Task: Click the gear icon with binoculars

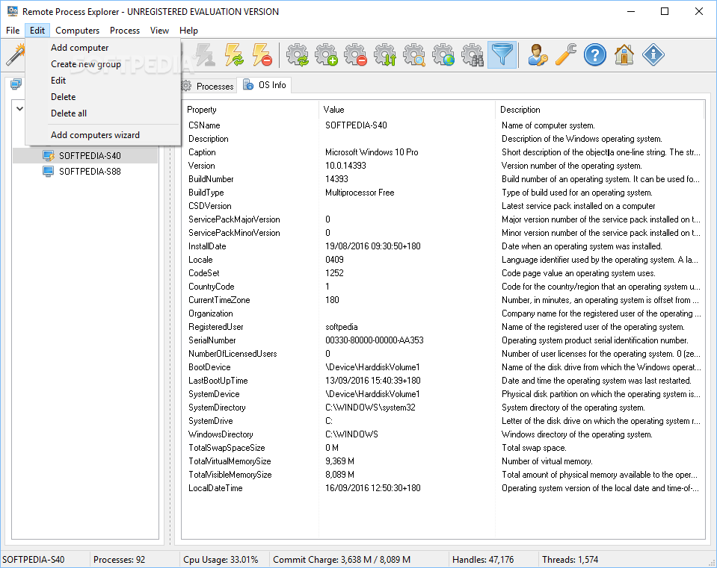Action: coord(473,54)
